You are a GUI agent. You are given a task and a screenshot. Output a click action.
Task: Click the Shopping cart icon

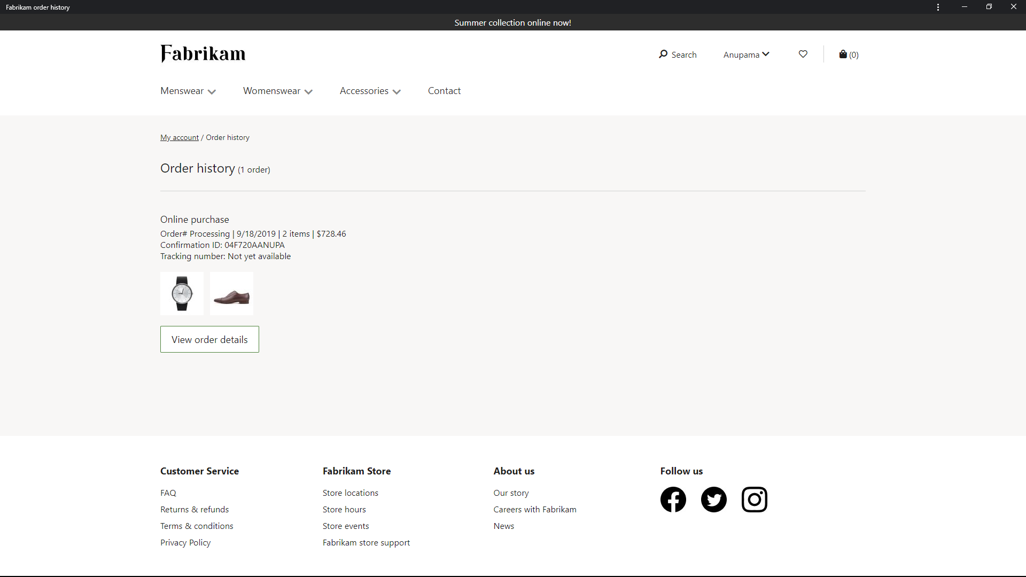pyautogui.click(x=843, y=54)
